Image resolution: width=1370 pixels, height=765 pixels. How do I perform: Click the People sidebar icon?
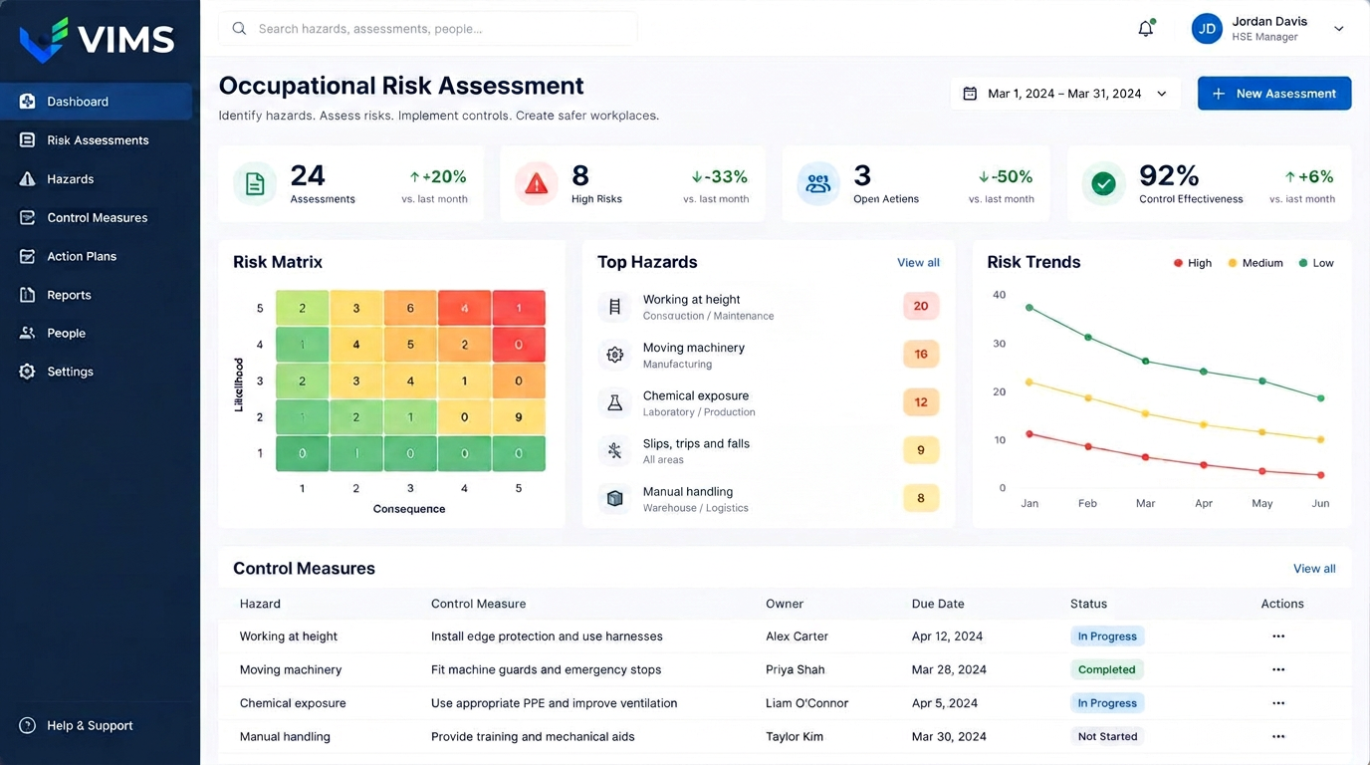28,333
